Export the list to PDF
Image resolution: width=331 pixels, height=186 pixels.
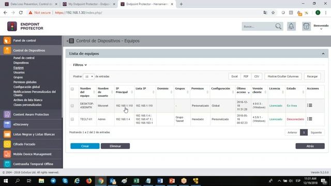coord(246,76)
